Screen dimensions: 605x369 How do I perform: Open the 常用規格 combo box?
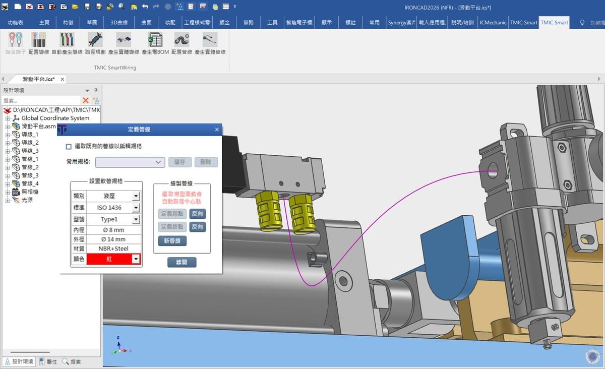130,162
